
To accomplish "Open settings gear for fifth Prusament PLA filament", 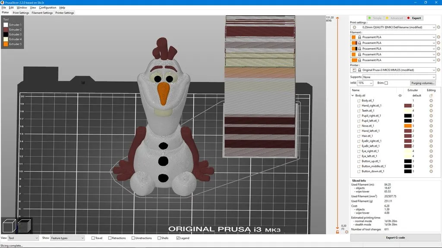I will tap(439, 60).
